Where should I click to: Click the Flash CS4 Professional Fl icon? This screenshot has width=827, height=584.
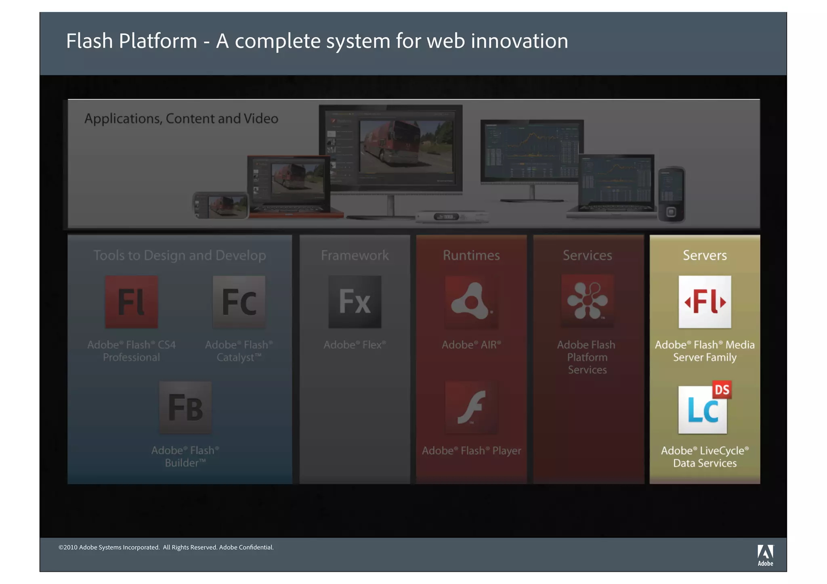pyautogui.click(x=131, y=301)
